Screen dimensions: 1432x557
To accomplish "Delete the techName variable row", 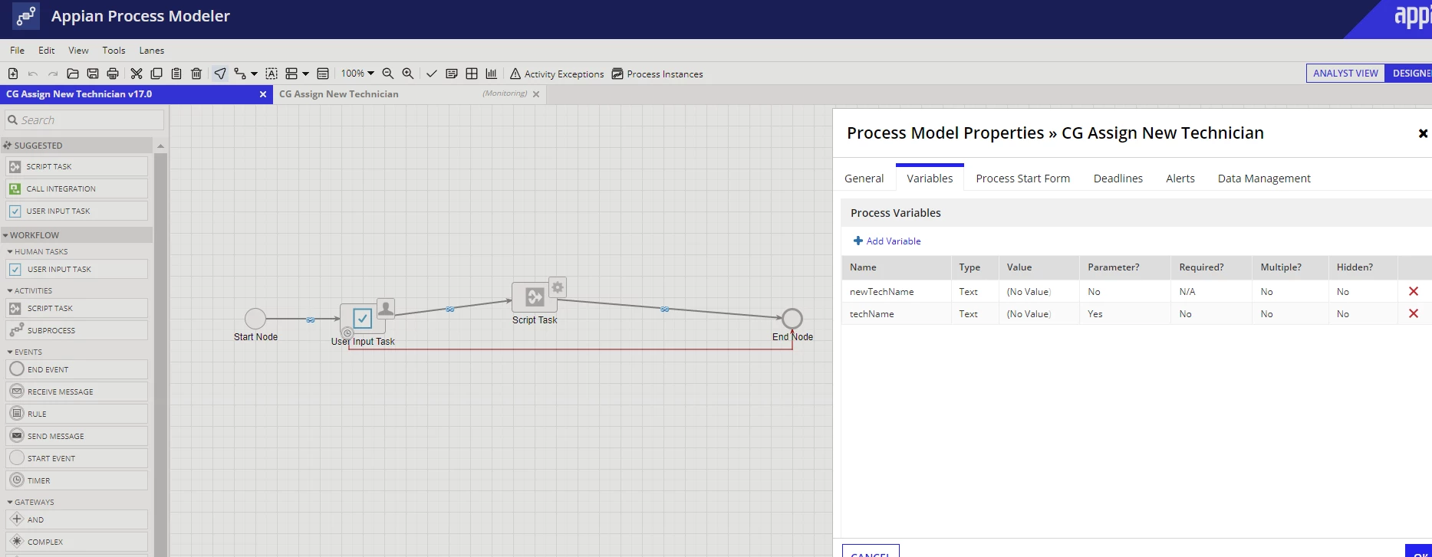I will (1414, 313).
